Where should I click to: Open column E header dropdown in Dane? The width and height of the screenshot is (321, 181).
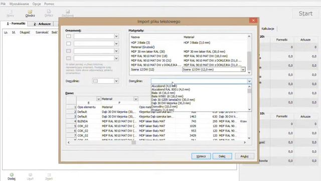click(98, 99)
